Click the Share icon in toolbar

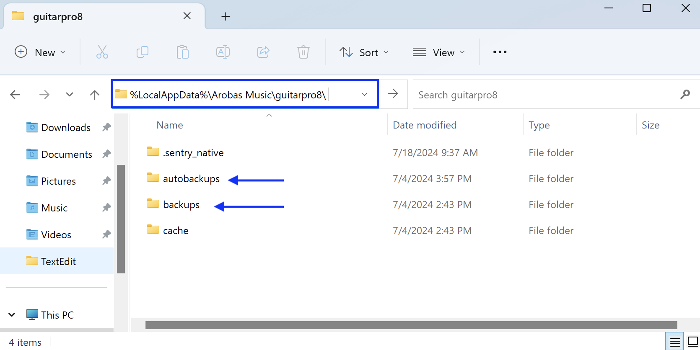pos(263,52)
